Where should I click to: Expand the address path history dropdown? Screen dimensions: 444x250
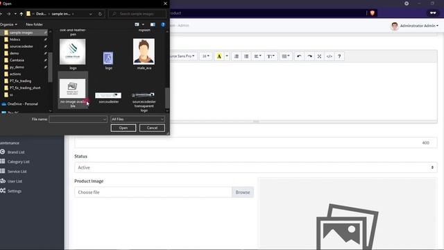click(90, 14)
